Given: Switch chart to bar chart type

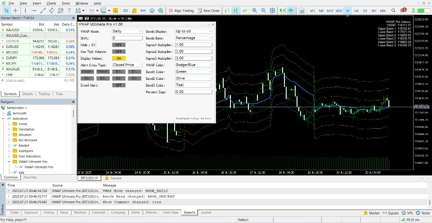Looking at the screenshot, I should [227, 10].
